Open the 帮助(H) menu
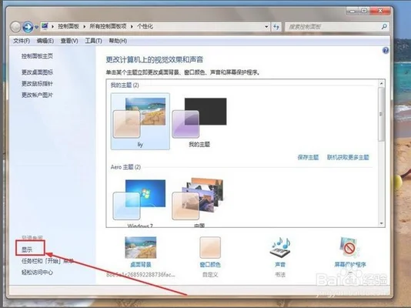The width and height of the screenshot is (411, 308). pos(118,41)
